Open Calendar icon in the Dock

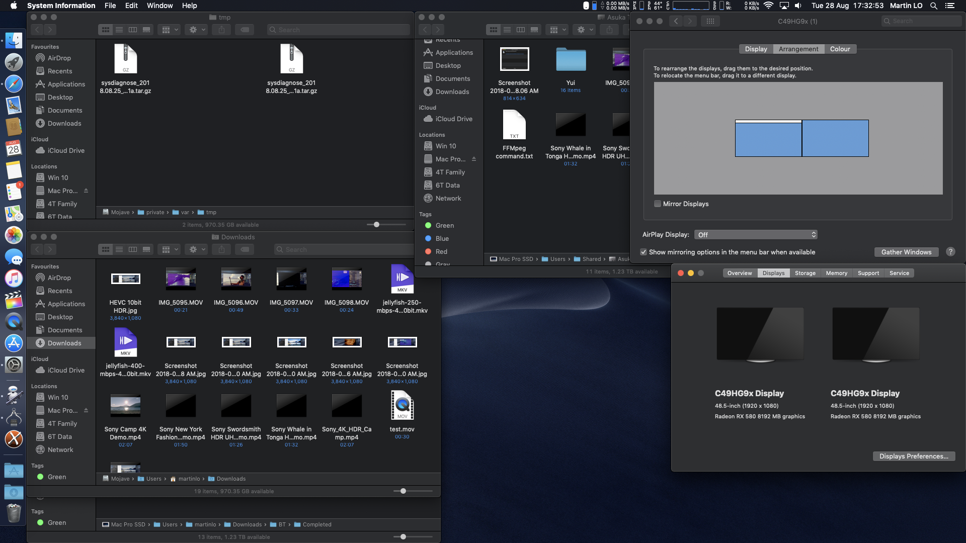tap(14, 148)
